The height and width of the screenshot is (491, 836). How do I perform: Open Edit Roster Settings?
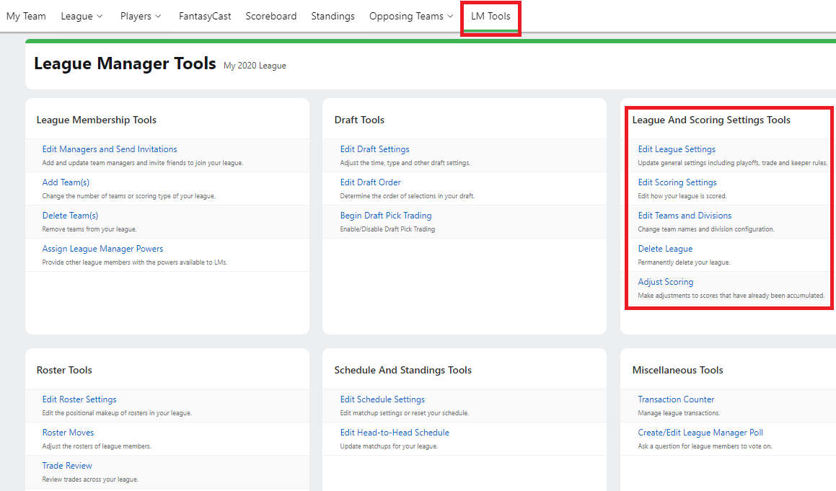click(x=79, y=399)
